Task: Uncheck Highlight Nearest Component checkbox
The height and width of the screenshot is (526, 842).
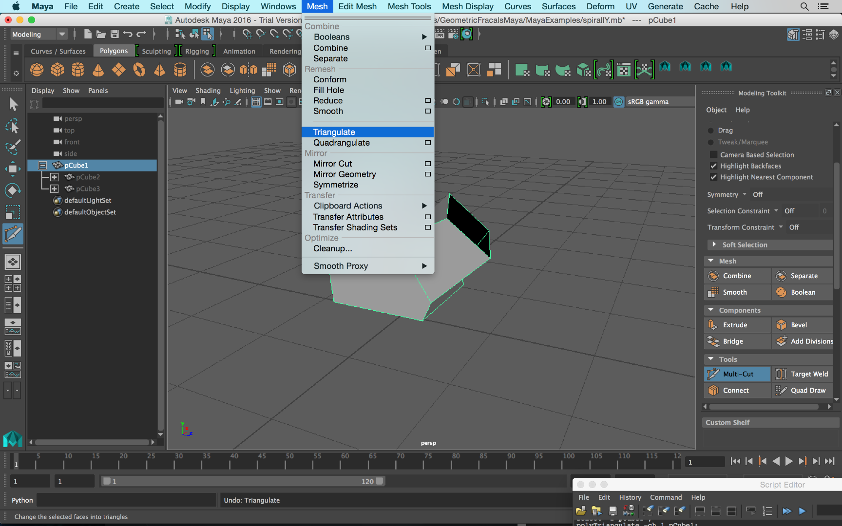Action: click(x=713, y=177)
